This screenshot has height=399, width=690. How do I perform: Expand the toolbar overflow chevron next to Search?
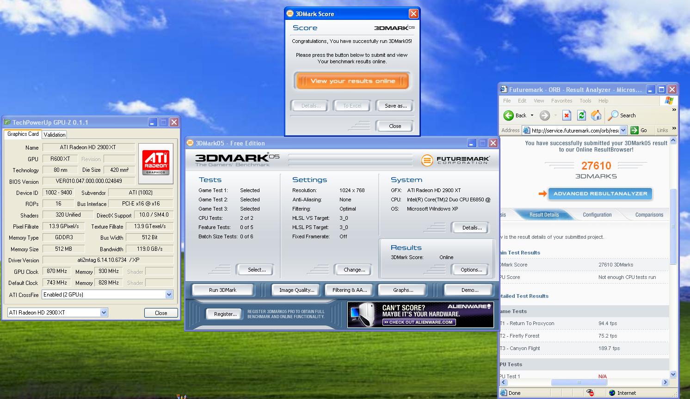(674, 110)
